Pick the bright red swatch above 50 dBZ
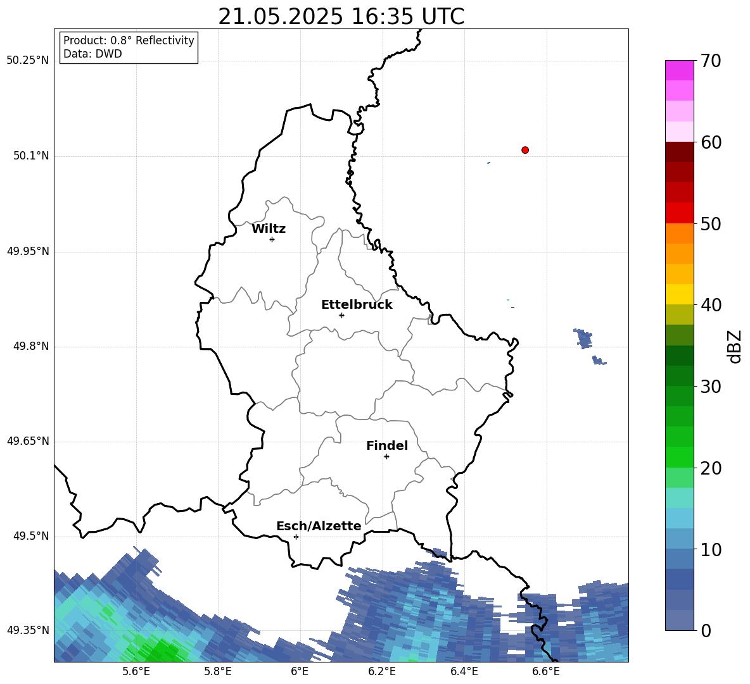750x684 pixels. tap(679, 213)
